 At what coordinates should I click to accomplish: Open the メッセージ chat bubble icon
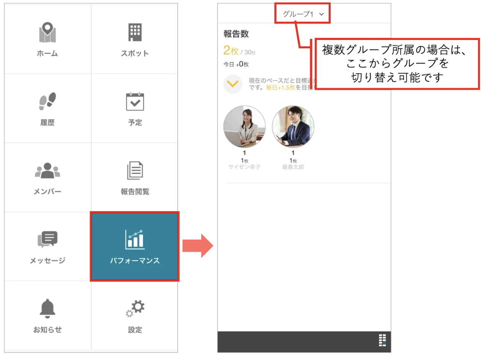click(x=47, y=239)
